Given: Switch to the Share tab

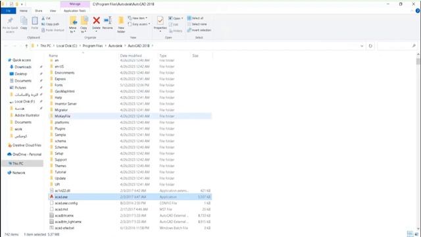Looking at the screenshot, I should (39, 11).
